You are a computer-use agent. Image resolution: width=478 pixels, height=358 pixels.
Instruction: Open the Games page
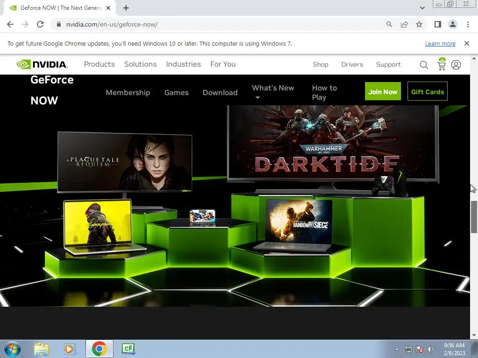(176, 93)
